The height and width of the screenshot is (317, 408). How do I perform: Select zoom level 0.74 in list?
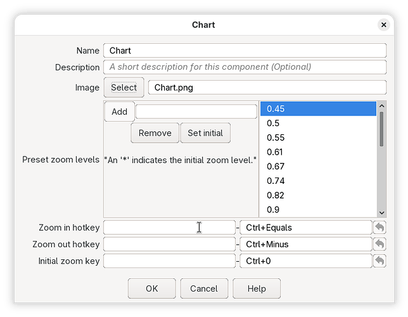point(318,181)
